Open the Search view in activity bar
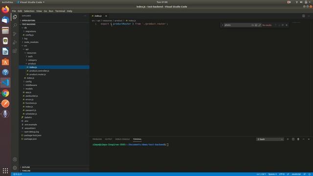This screenshot has height=176, width=313. pyautogui.click(x=15, y=25)
